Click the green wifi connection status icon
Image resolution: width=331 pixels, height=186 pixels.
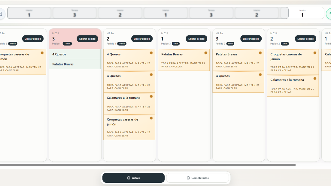tap(329, 14)
